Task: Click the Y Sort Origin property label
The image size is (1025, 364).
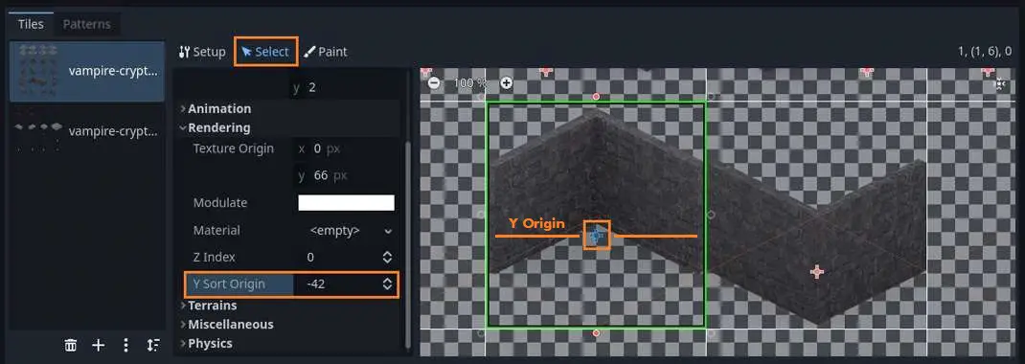Action: point(230,284)
